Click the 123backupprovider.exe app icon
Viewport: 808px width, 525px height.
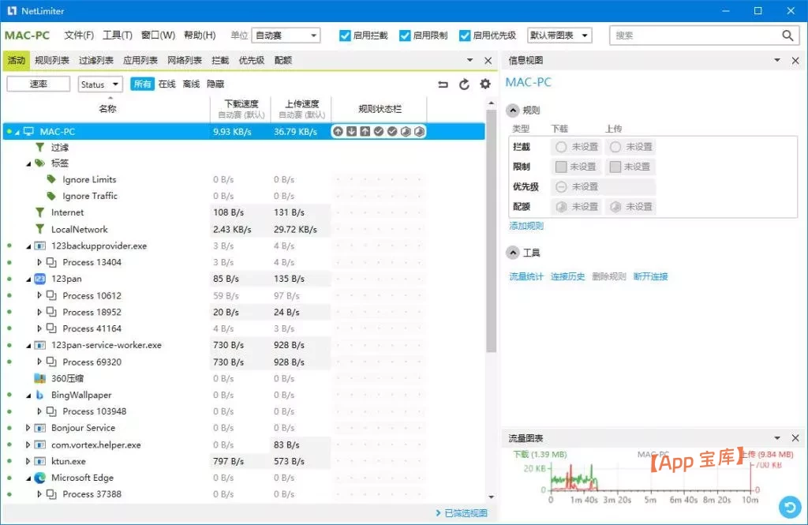tap(39, 246)
